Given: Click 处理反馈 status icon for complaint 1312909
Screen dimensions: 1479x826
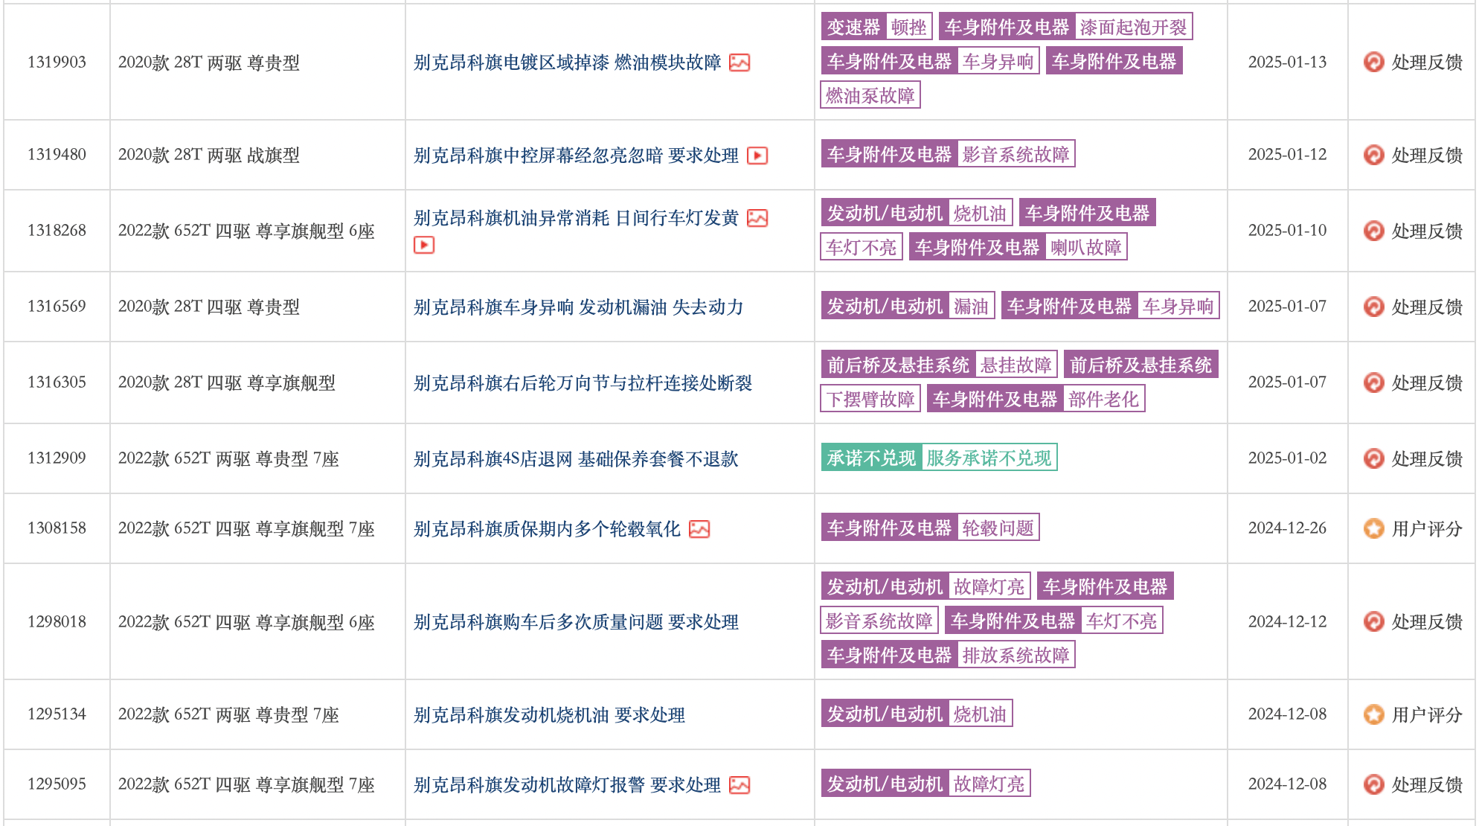Looking at the screenshot, I should click(x=1373, y=458).
